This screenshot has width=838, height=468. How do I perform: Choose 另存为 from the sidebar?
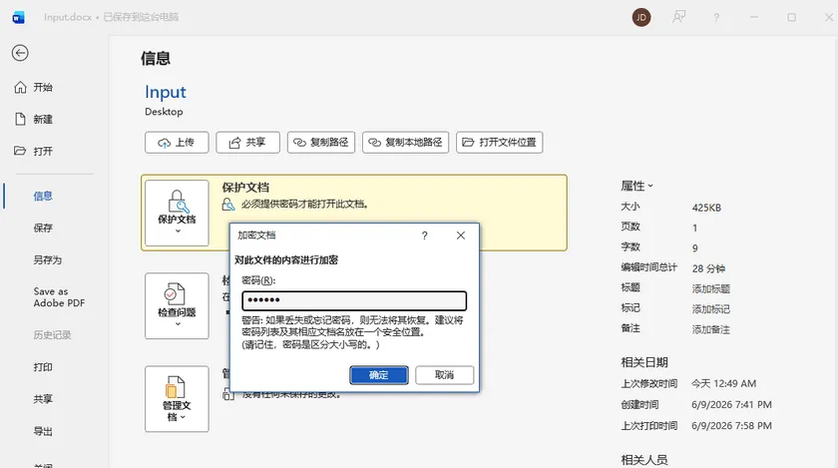tap(48, 259)
